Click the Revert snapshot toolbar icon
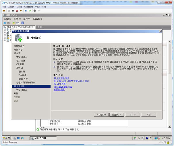The width and height of the screenshot is (174, 146). click(x=39, y=11)
